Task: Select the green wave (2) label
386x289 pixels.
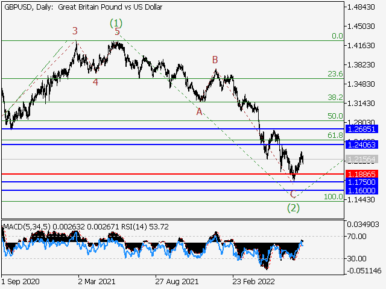Action: (293, 208)
